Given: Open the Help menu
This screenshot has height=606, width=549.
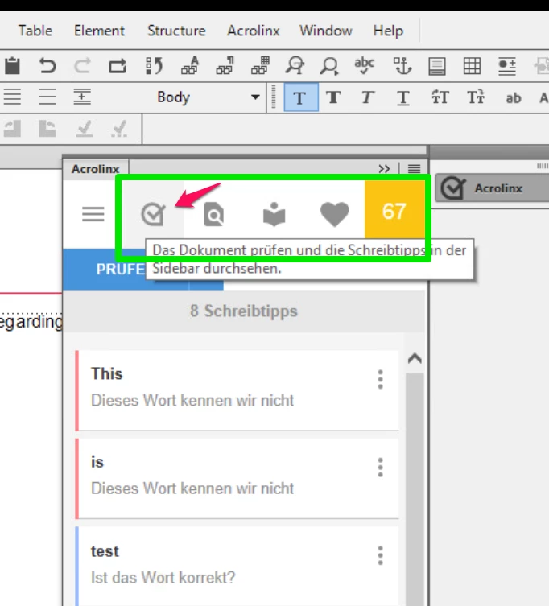Looking at the screenshot, I should [388, 31].
